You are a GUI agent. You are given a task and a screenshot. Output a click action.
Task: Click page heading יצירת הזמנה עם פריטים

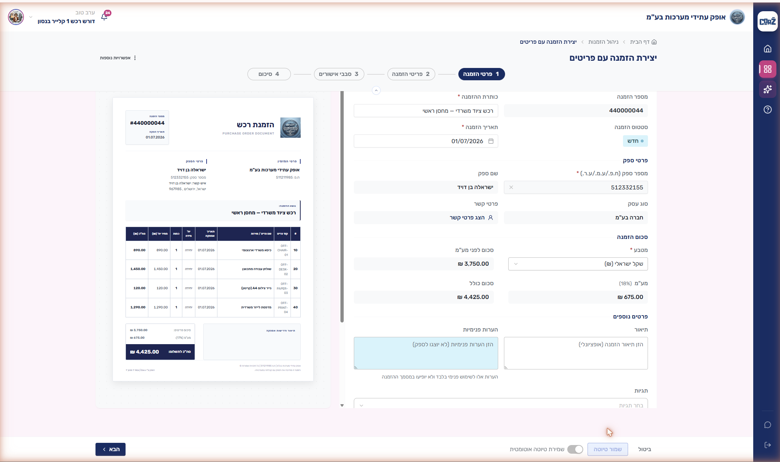(613, 58)
